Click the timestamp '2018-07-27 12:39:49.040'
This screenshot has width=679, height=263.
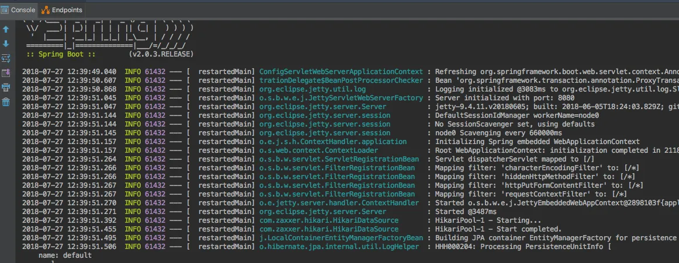[70, 72]
